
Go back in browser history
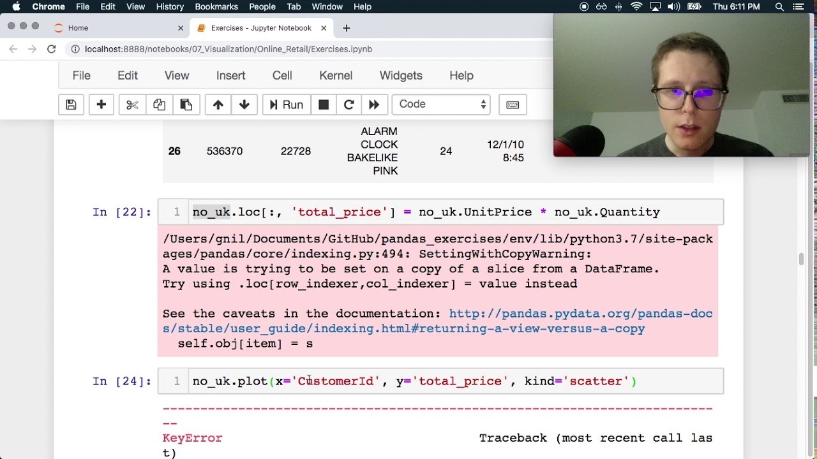pos(13,49)
